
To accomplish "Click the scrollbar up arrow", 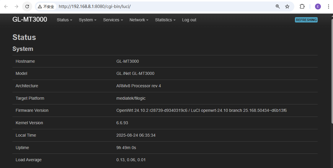I will point(331,16).
